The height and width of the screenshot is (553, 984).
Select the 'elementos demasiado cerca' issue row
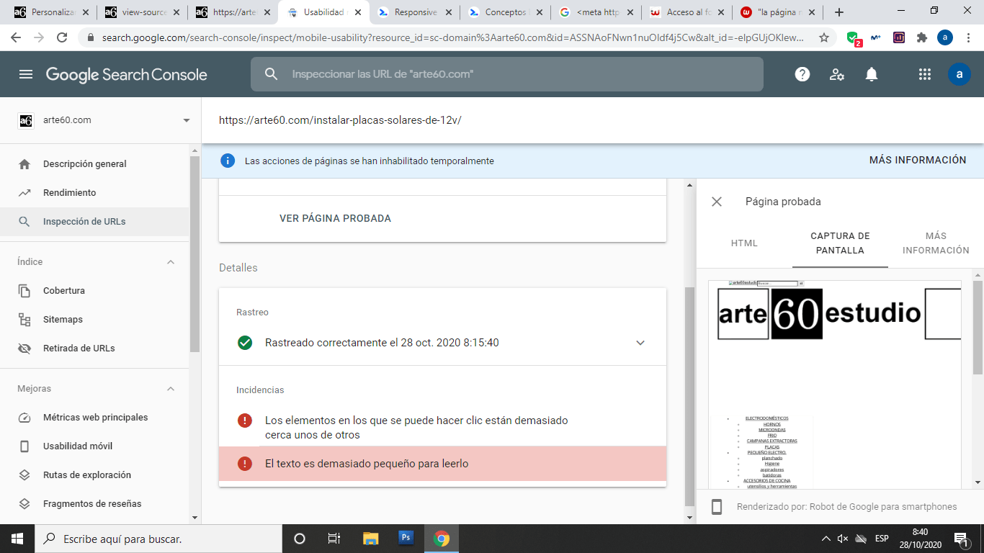coord(442,427)
